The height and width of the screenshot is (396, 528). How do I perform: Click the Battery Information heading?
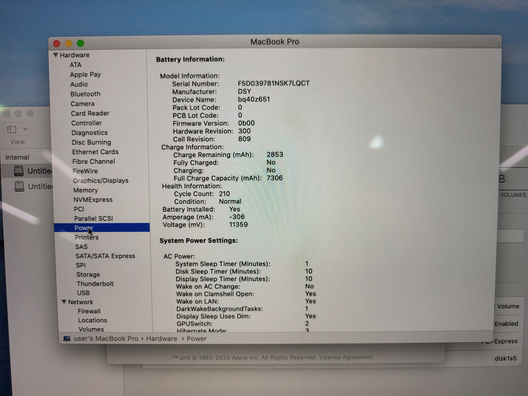point(190,59)
